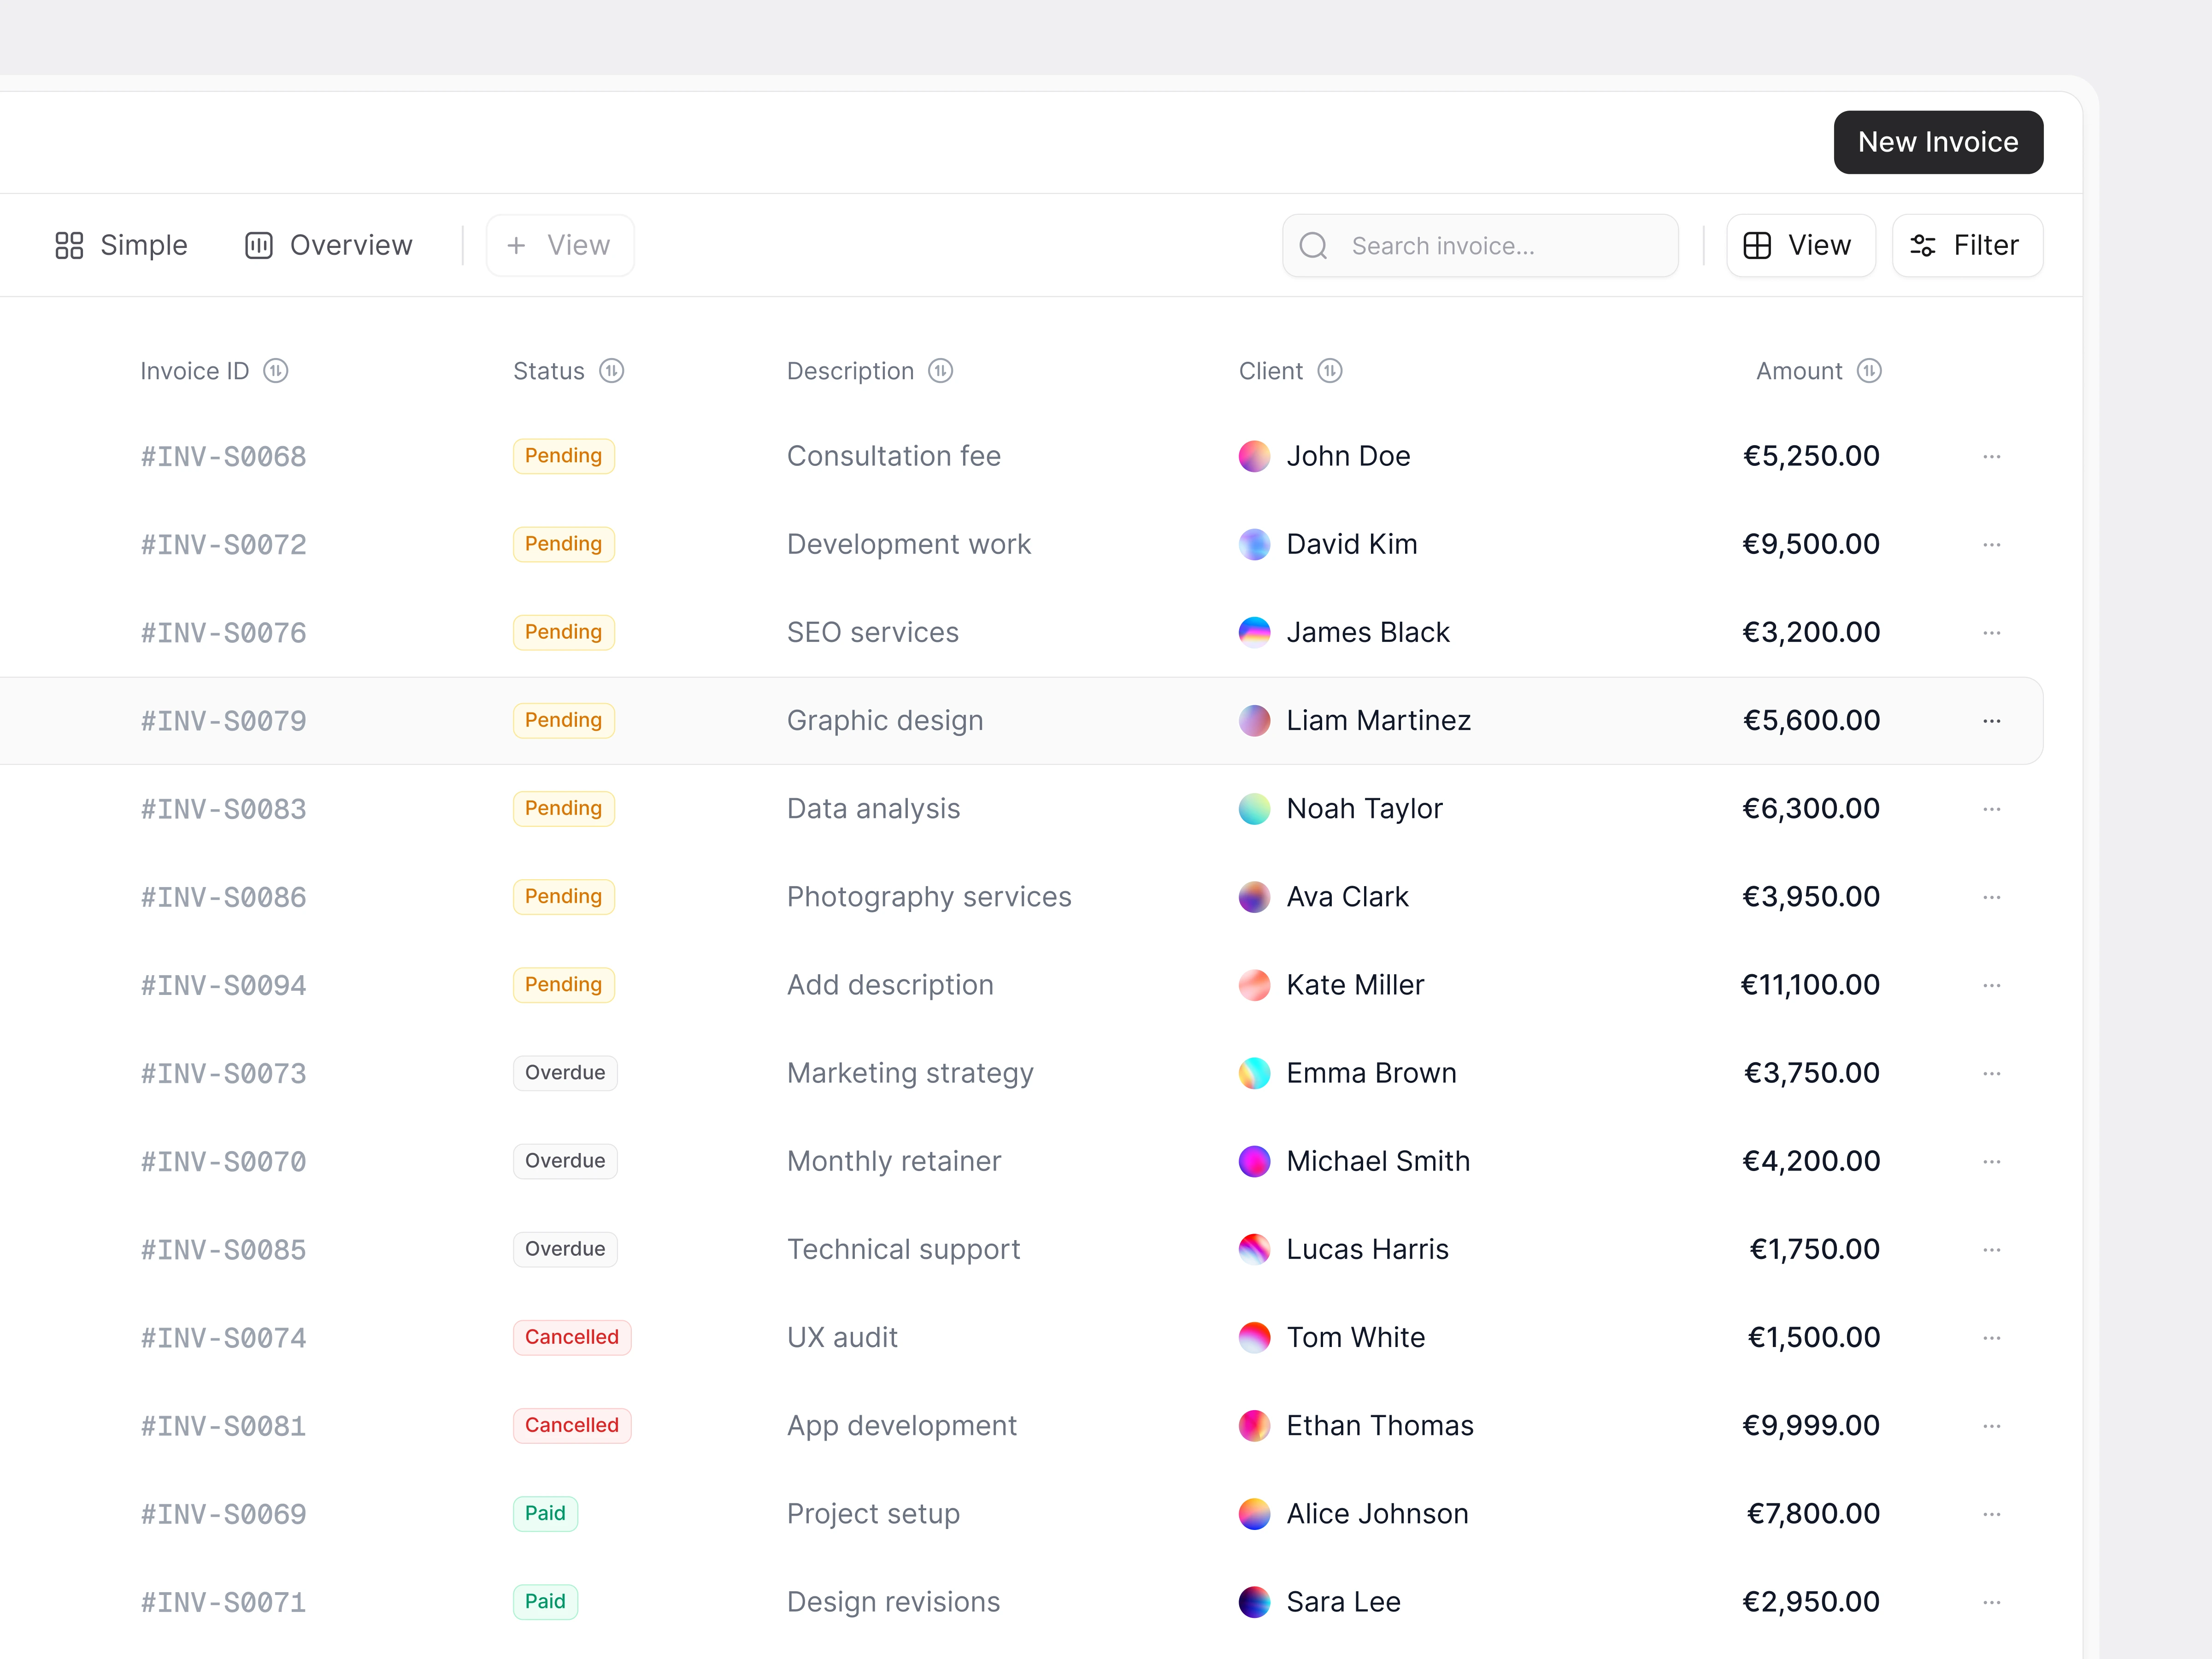Click the Status column sort icon

(611, 371)
